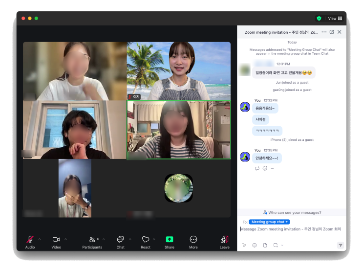Close the chat panel
The width and height of the screenshot is (363, 273).
coord(340,32)
